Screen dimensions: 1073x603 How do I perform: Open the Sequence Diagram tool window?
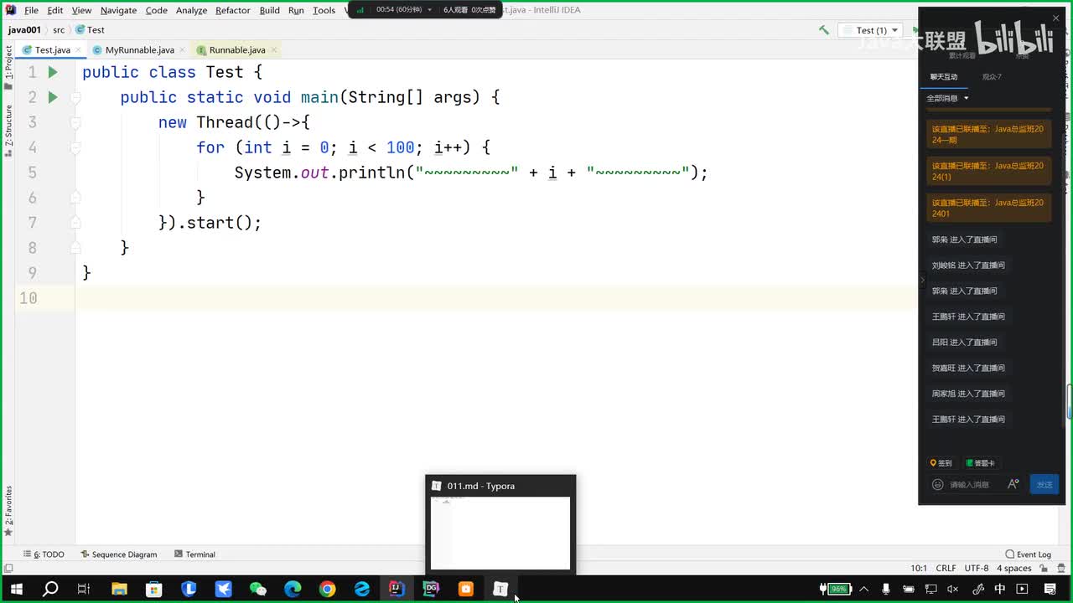click(118, 554)
